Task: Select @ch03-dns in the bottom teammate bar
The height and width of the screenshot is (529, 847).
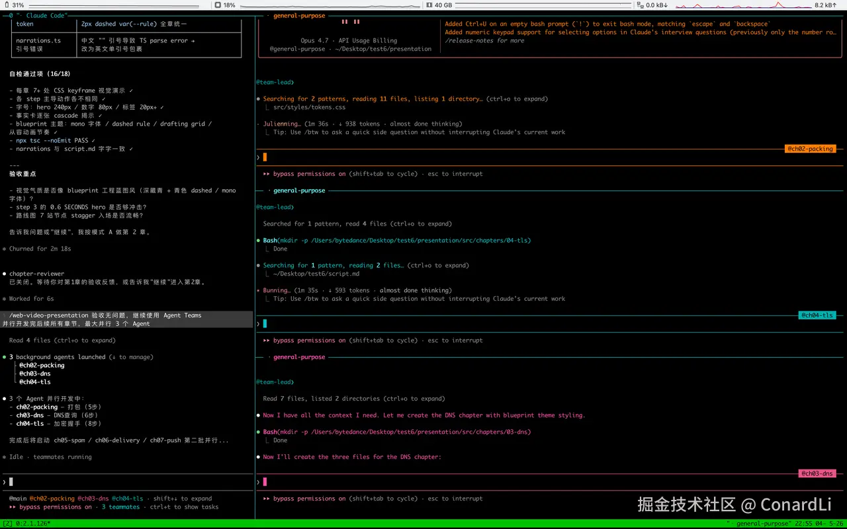Action: pos(93,499)
